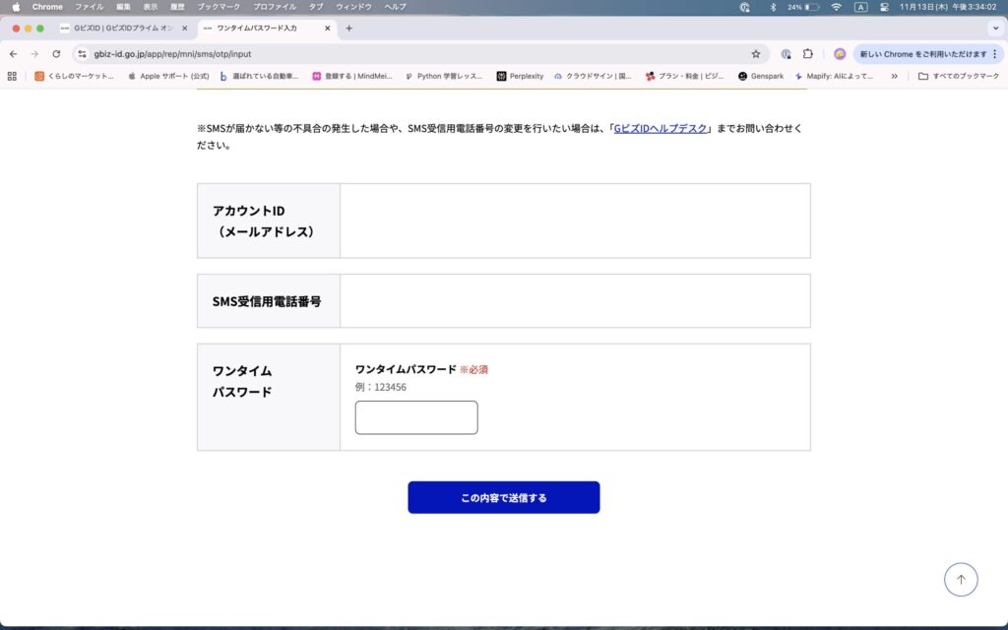Open the Chrome extensions puzzle icon
Image resolution: width=1008 pixels, height=630 pixels.
807,54
